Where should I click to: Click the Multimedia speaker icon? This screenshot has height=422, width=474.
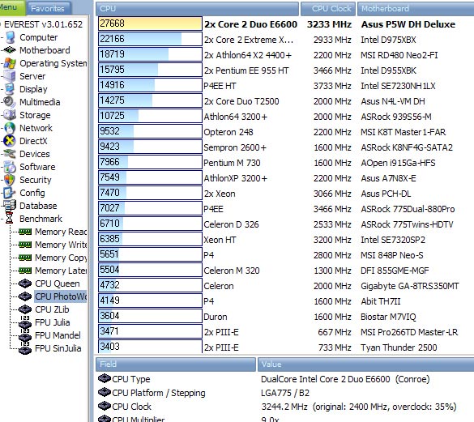pos(10,102)
